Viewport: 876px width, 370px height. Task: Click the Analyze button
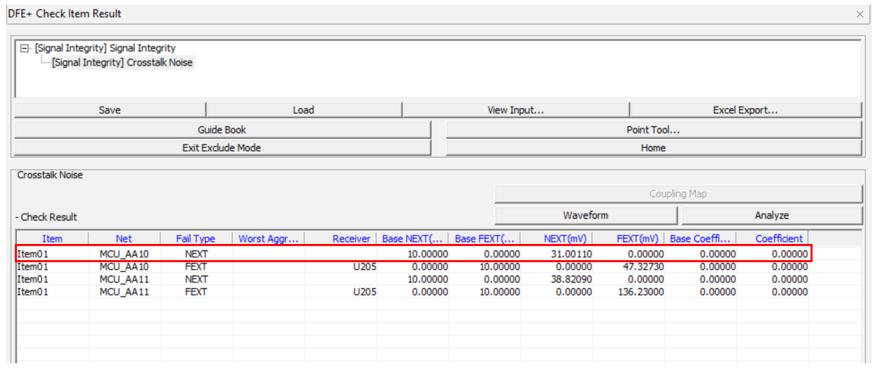pyautogui.click(x=771, y=216)
